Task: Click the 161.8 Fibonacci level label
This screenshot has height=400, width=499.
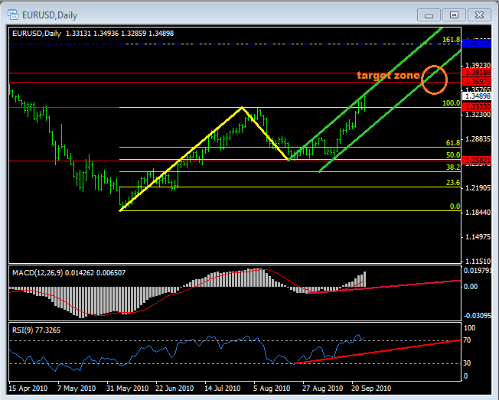Action: 452,40
